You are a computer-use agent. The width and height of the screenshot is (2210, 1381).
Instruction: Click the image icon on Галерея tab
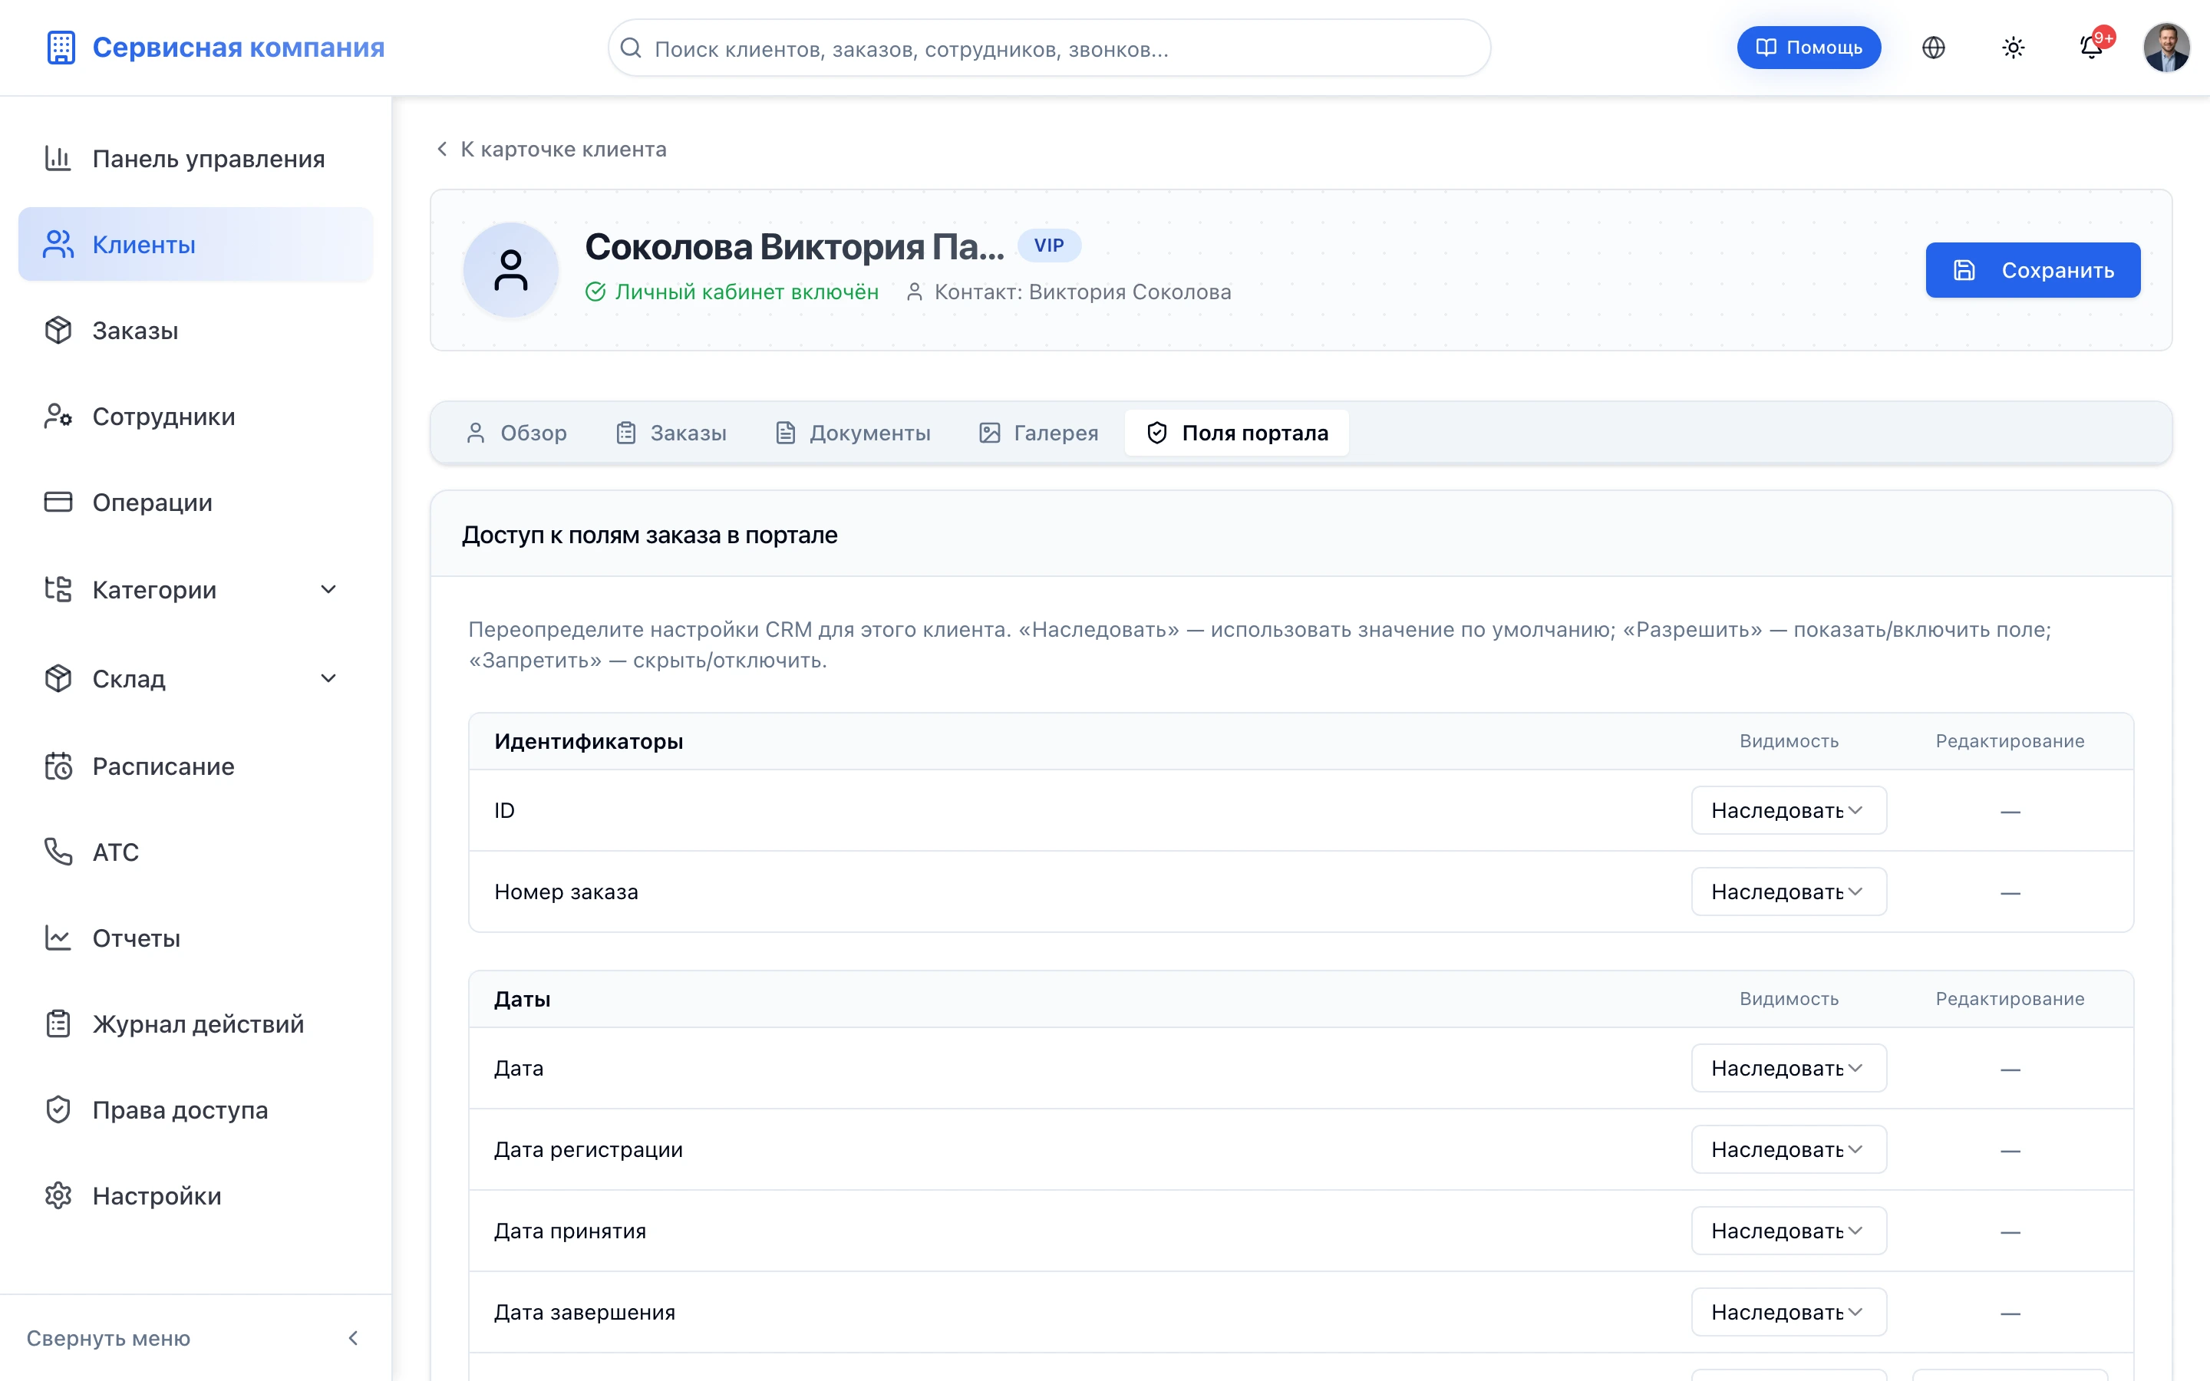pos(990,432)
